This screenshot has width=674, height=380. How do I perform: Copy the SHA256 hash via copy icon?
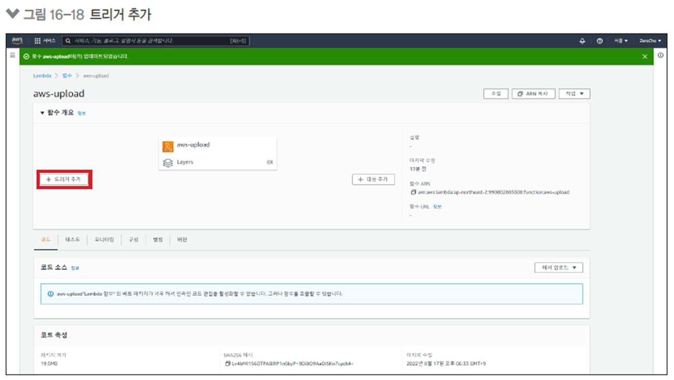point(228,363)
